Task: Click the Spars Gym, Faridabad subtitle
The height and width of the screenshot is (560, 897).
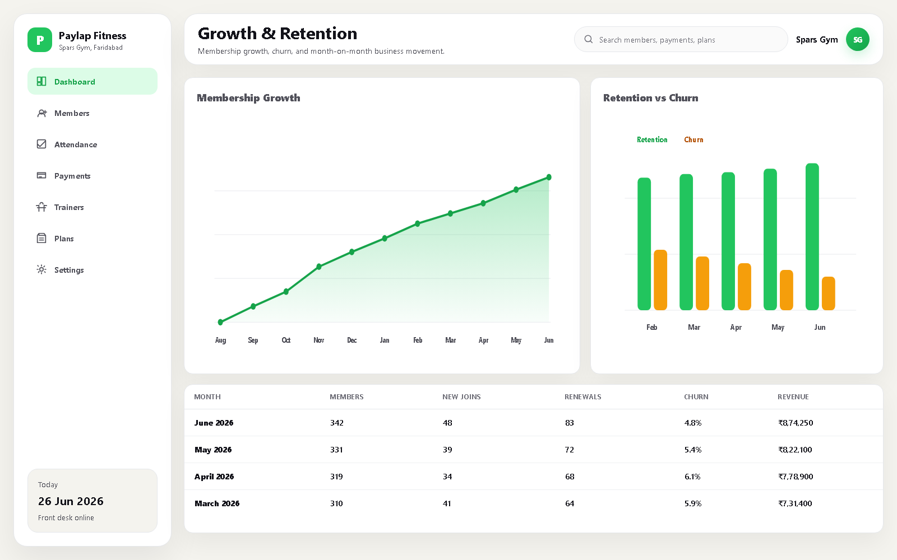Action: (x=91, y=48)
